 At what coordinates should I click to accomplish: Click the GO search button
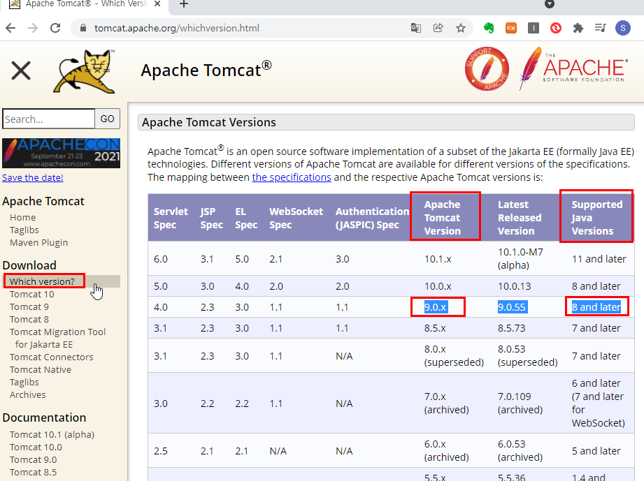108,119
